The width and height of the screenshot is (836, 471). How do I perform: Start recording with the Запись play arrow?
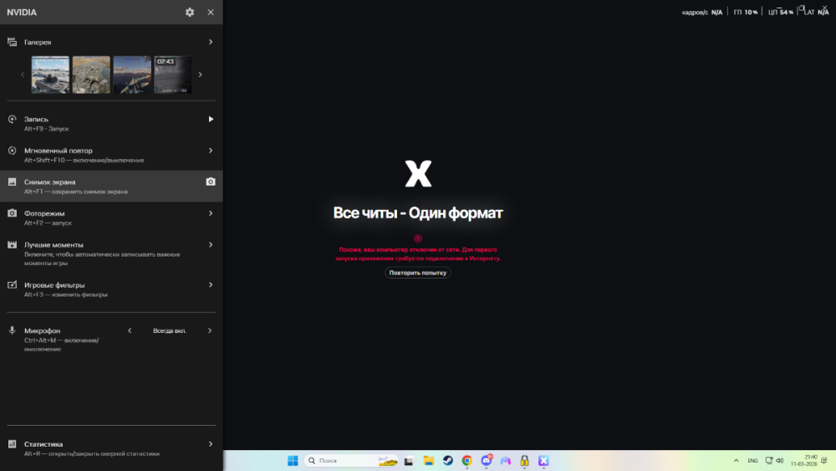tap(211, 119)
